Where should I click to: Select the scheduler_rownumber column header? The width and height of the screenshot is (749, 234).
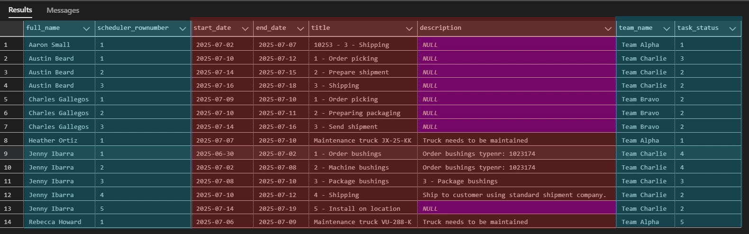pos(143,28)
